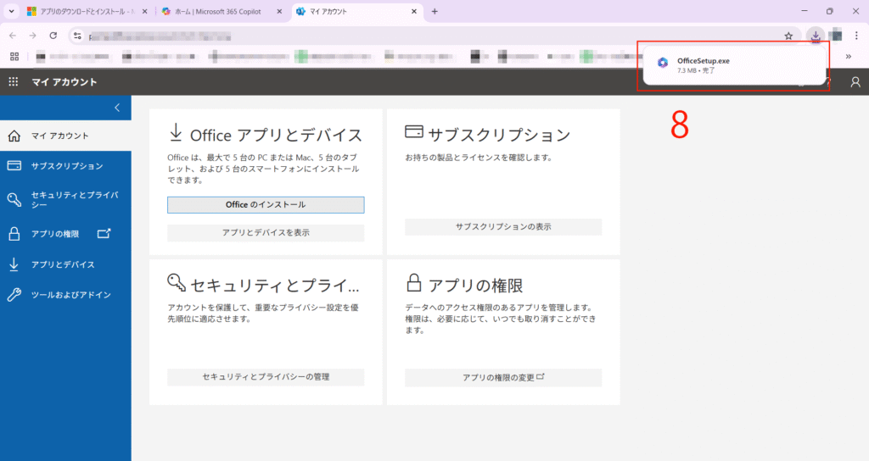Click the home icon in the sidebar
This screenshot has width=869, height=461.
(14, 136)
